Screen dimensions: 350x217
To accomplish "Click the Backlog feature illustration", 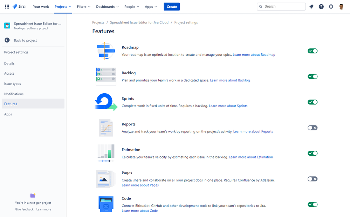I will click(x=106, y=76).
